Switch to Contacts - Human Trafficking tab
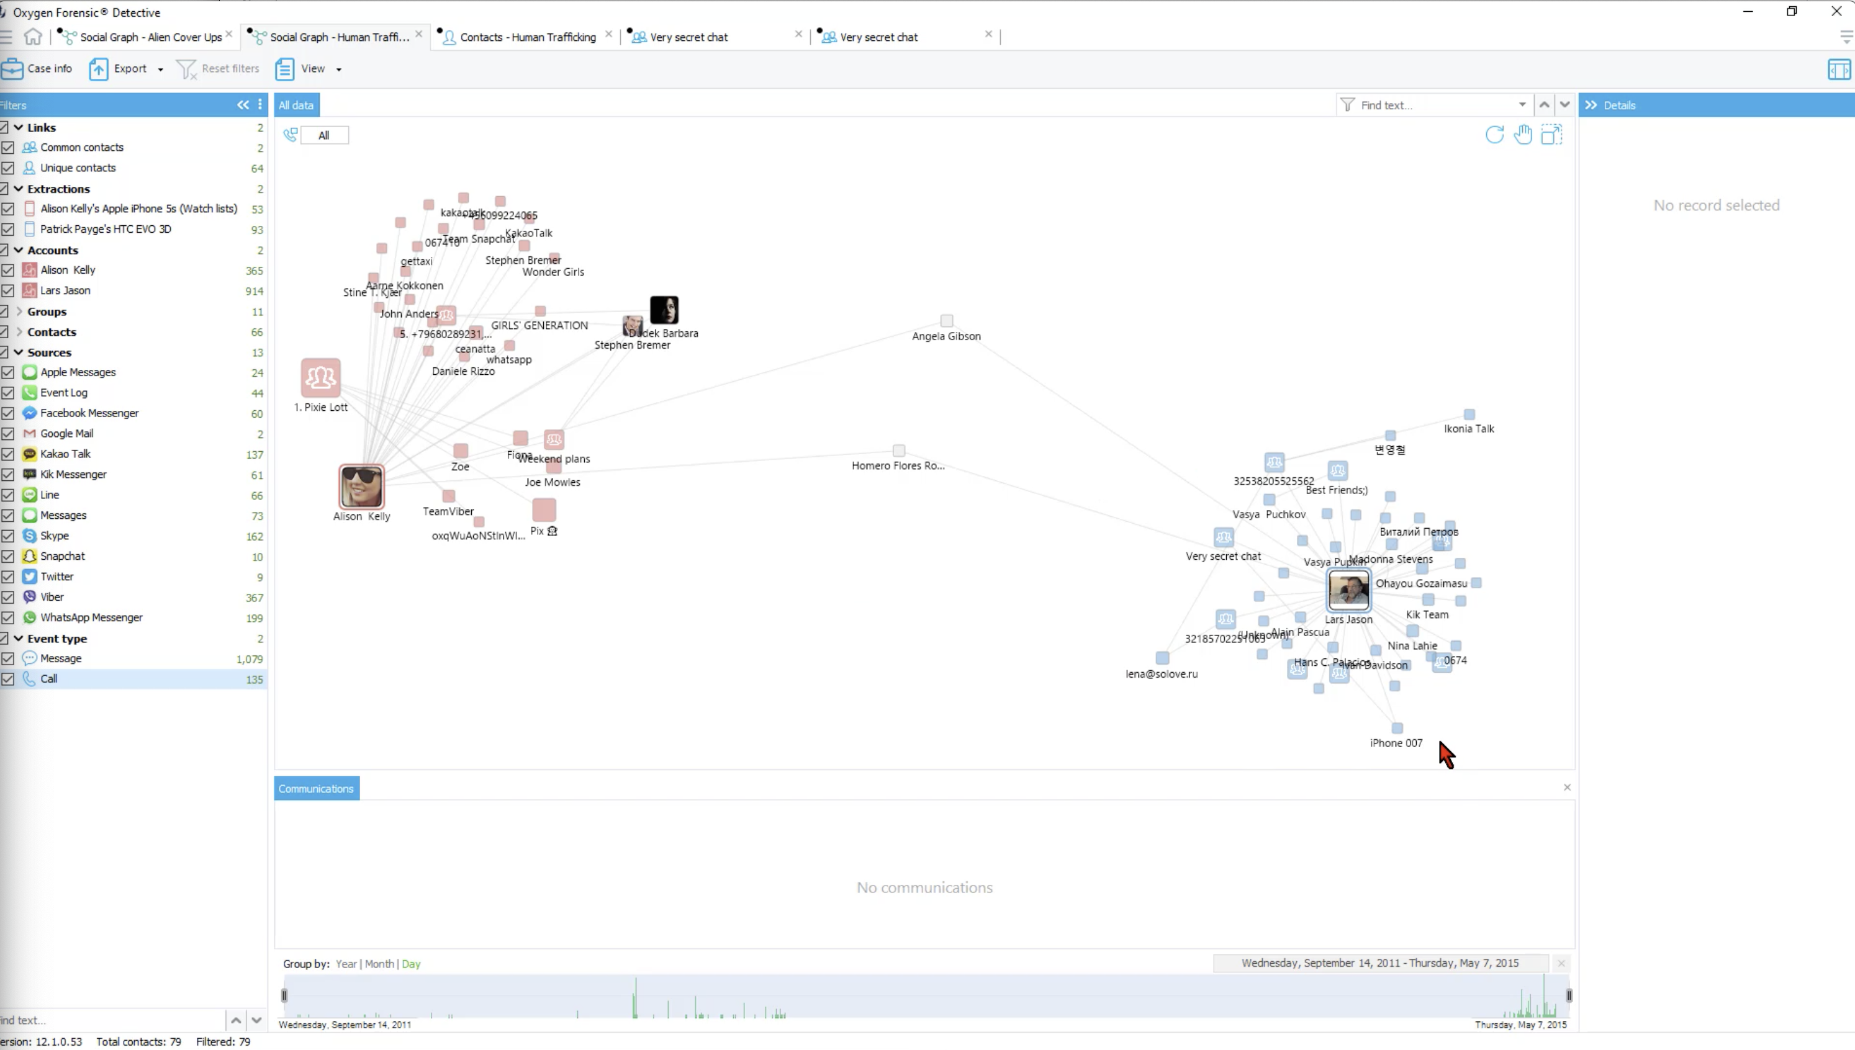1855x1050 pixels. tap(527, 37)
